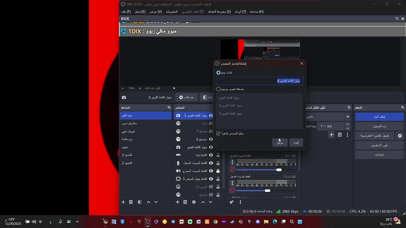Delete selected source using Sources trash icon

pyautogui.click(x=185, y=202)
